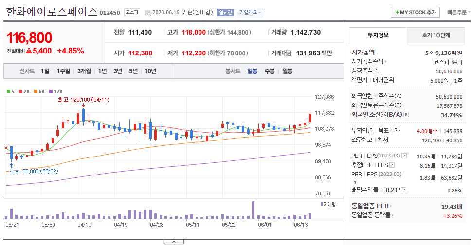Click the 19.43배 sector PER value
This screenshot has height=245, width=471.
coord(452,207)
